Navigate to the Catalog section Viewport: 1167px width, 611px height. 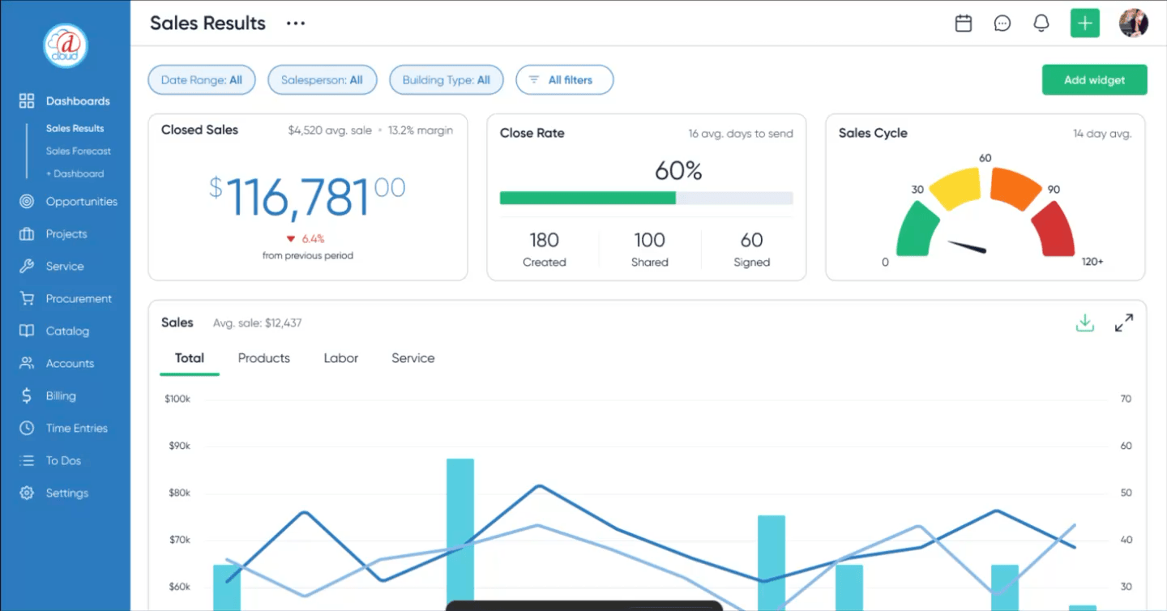click(x=67, y=331)
